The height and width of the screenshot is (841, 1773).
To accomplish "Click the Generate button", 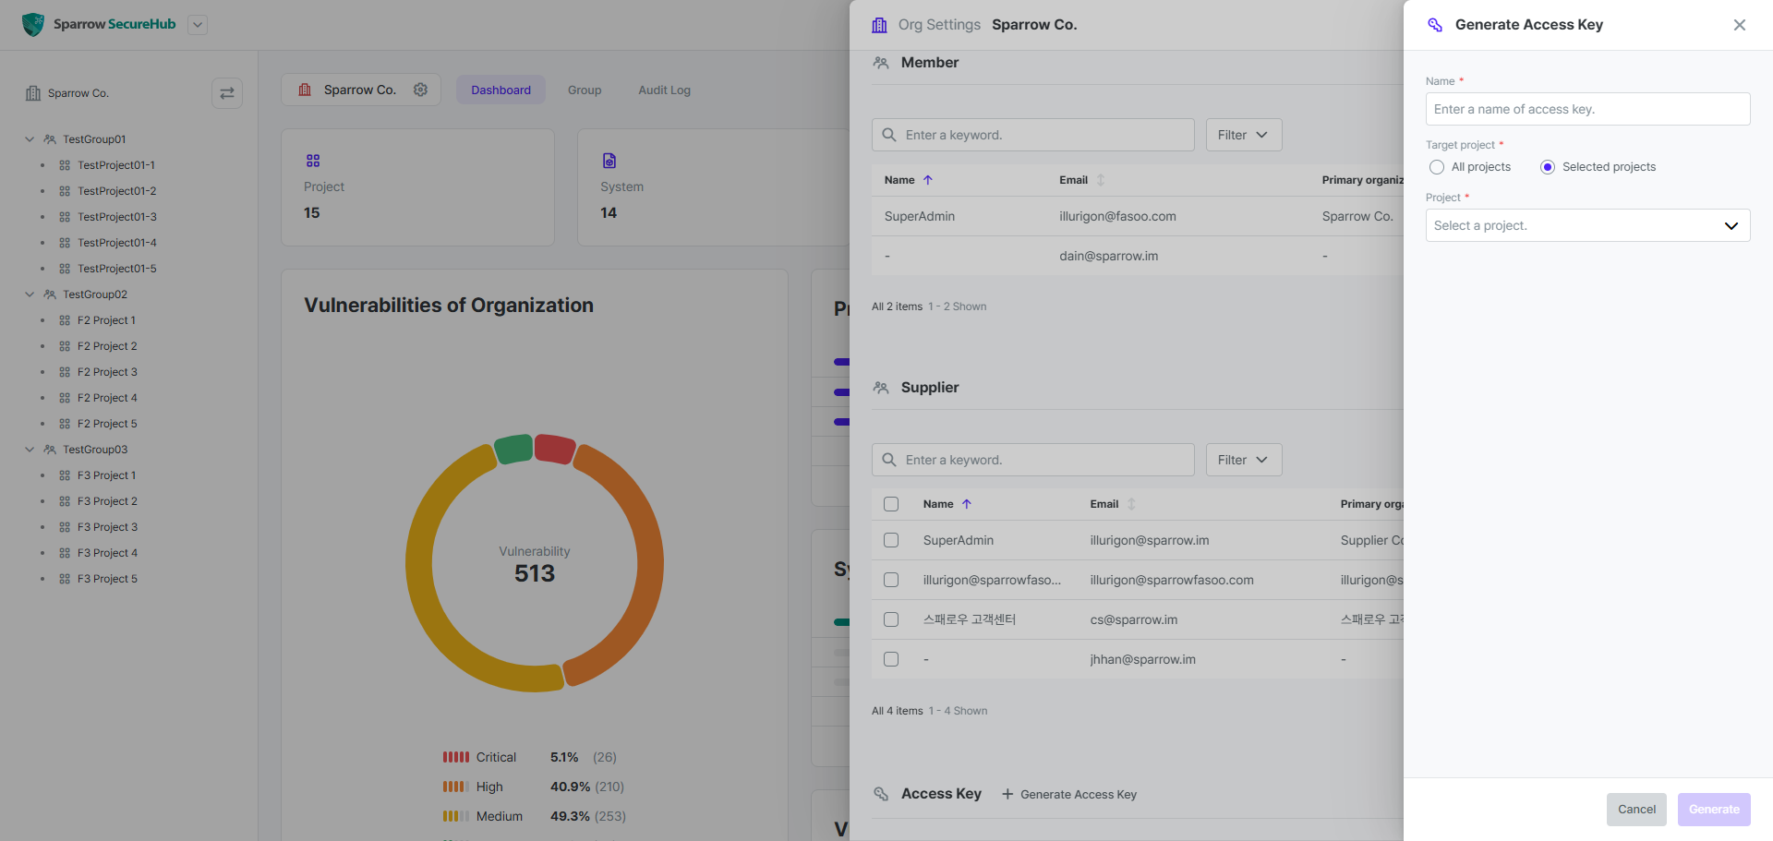I will tap(1714, 810).
